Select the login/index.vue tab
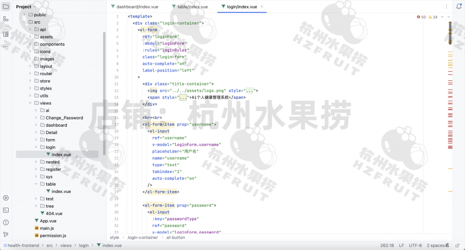The image size is (465, 250). 242,6
